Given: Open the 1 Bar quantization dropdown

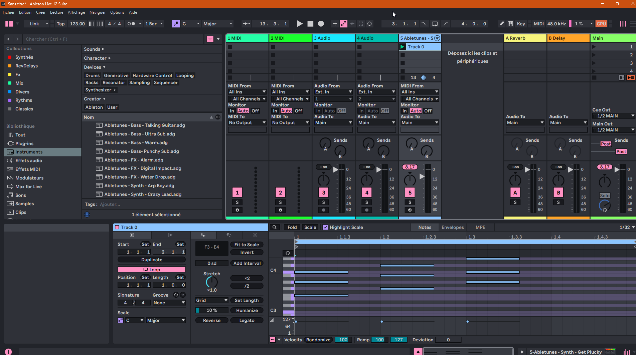Looking at the screenshot, I should pyautogui.click(x=154, y=24).
